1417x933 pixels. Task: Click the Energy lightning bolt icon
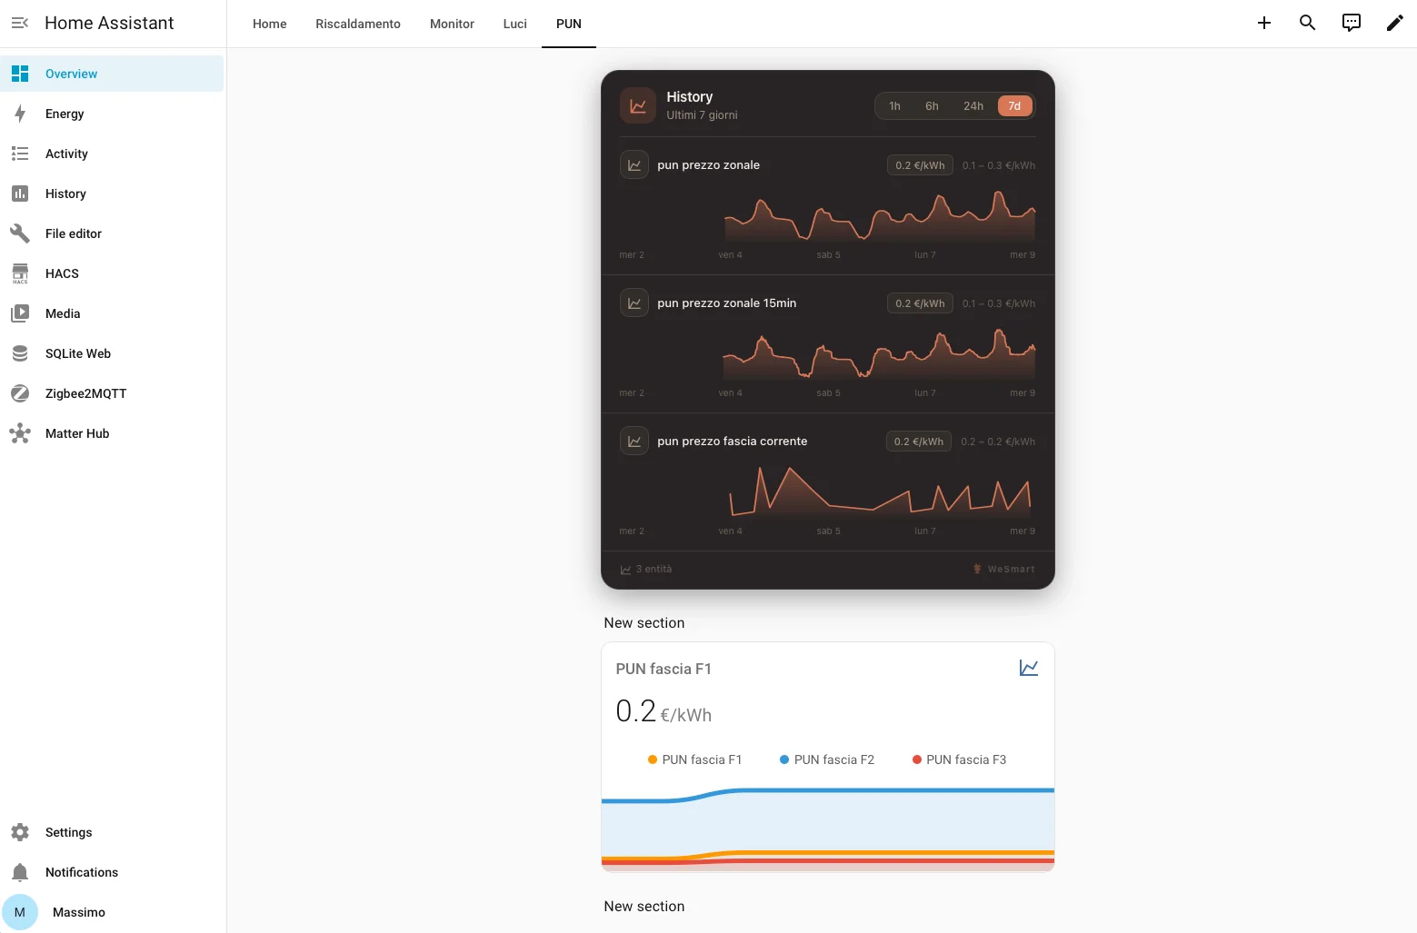(x=20, y=114)
